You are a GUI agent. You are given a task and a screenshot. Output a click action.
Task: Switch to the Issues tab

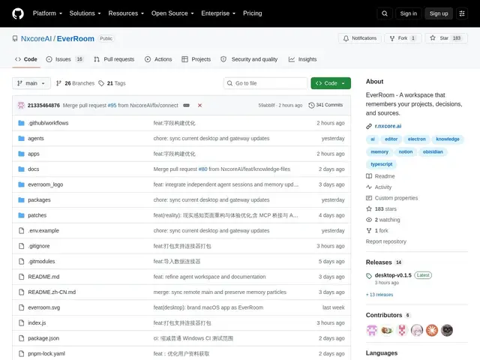tap(64, 59)
